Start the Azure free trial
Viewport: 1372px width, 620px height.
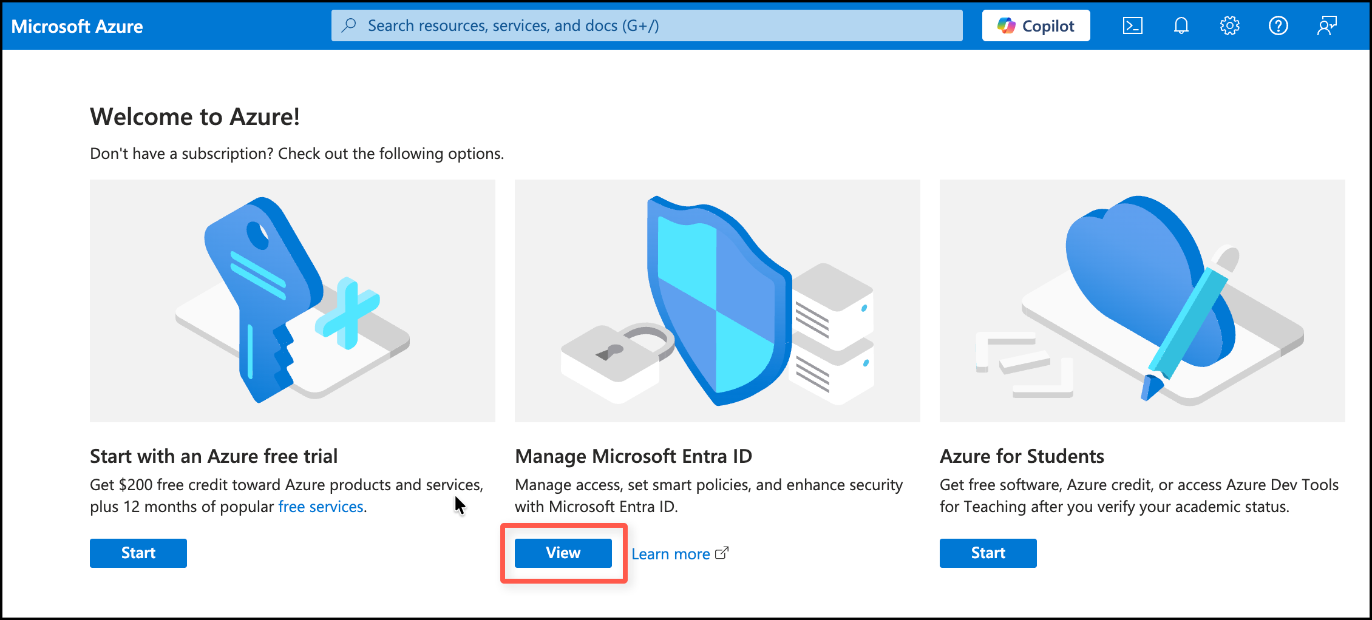[x=138, y=553]
